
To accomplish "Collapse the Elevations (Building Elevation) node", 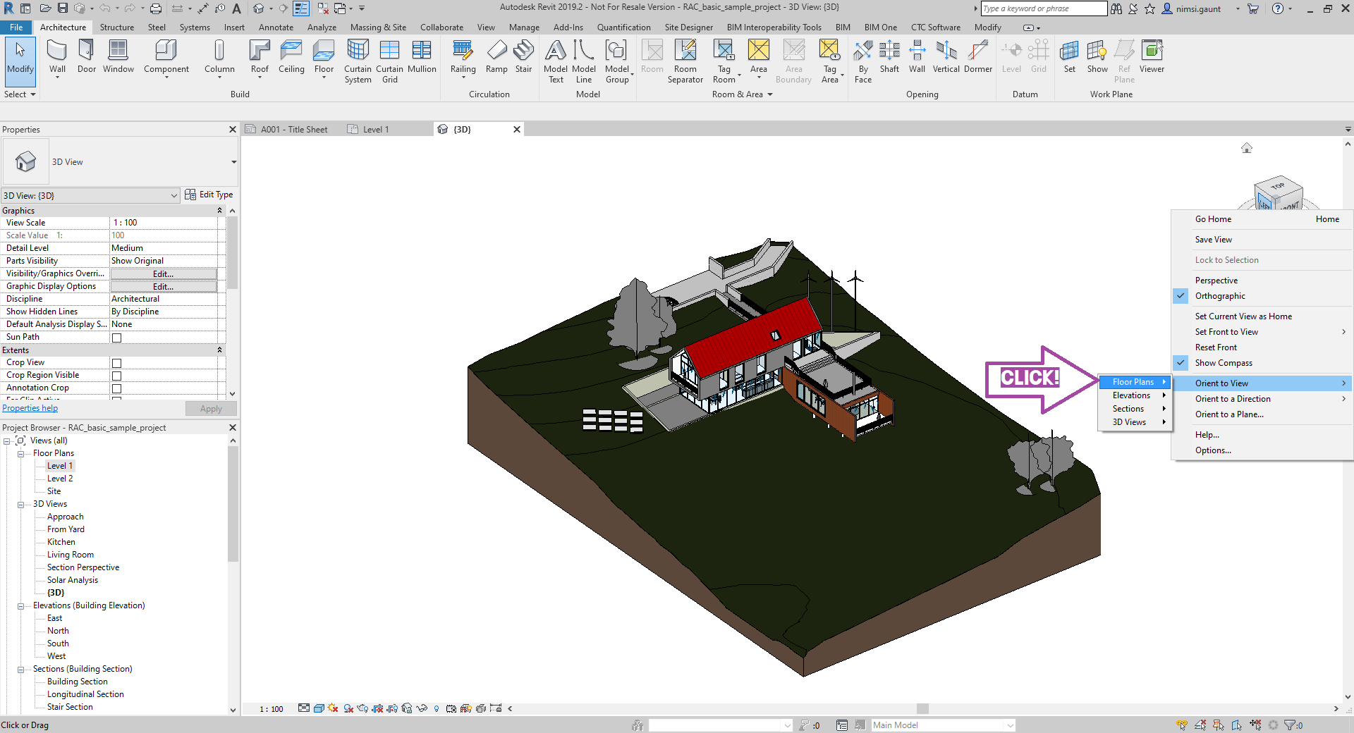I will [21, 606].
